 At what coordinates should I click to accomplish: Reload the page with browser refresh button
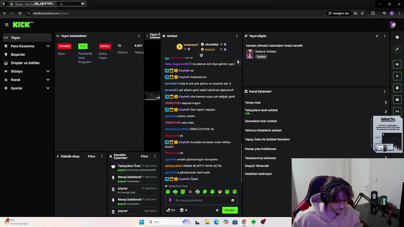click(20, 13)
